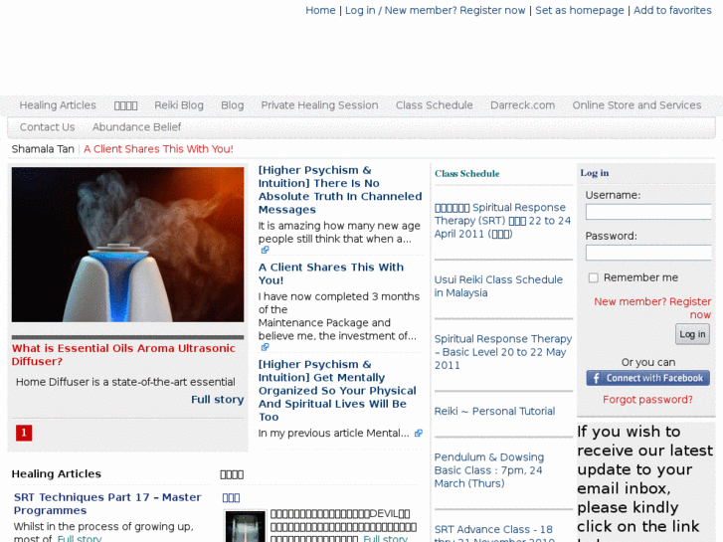Click Connect with Facebook button
The image size is (723, 542).
click(x=647, y=378)
